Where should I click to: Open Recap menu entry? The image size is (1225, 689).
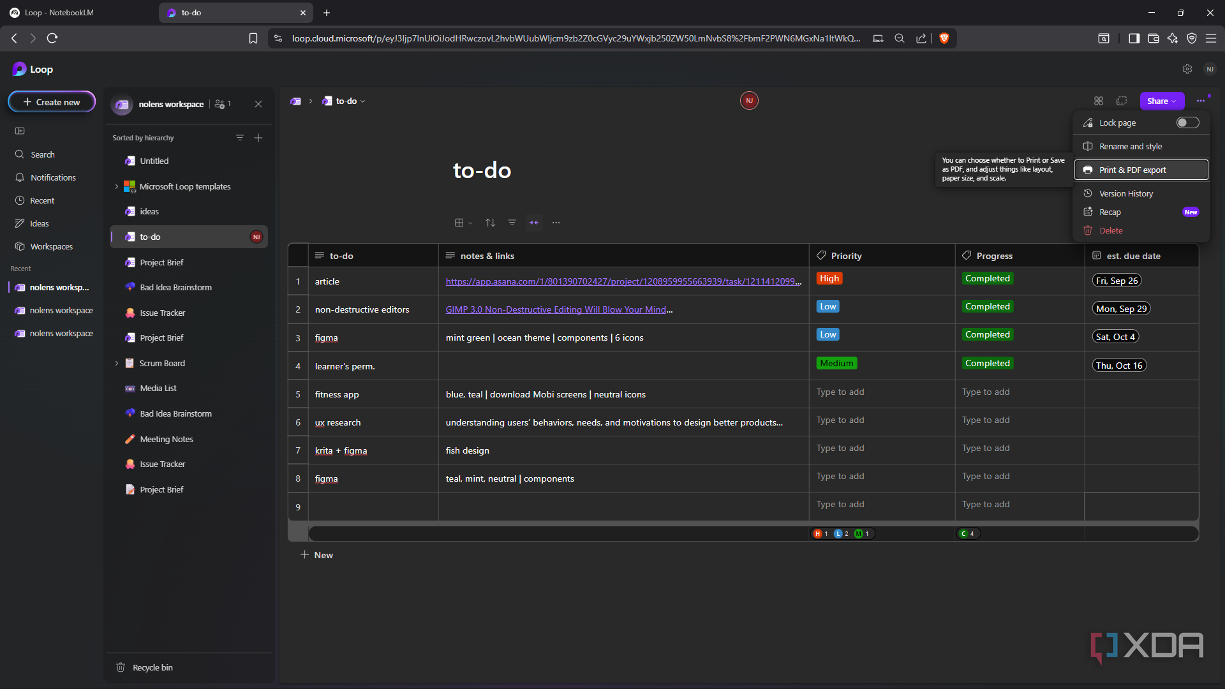(x=1141, y=212)
